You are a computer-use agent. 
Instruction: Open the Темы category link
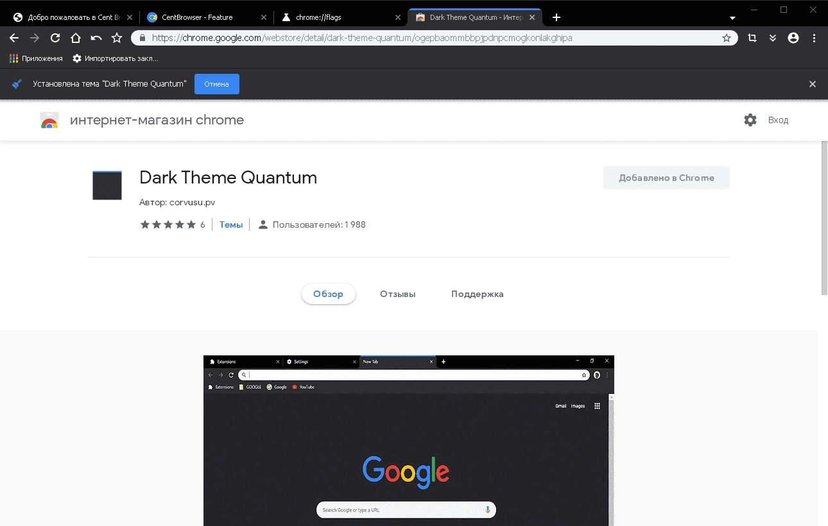point(231,225)
